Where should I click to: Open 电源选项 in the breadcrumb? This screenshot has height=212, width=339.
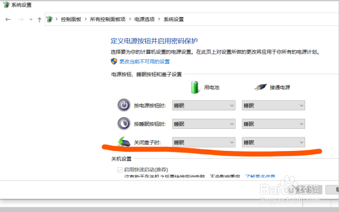[x=145, y=19]
